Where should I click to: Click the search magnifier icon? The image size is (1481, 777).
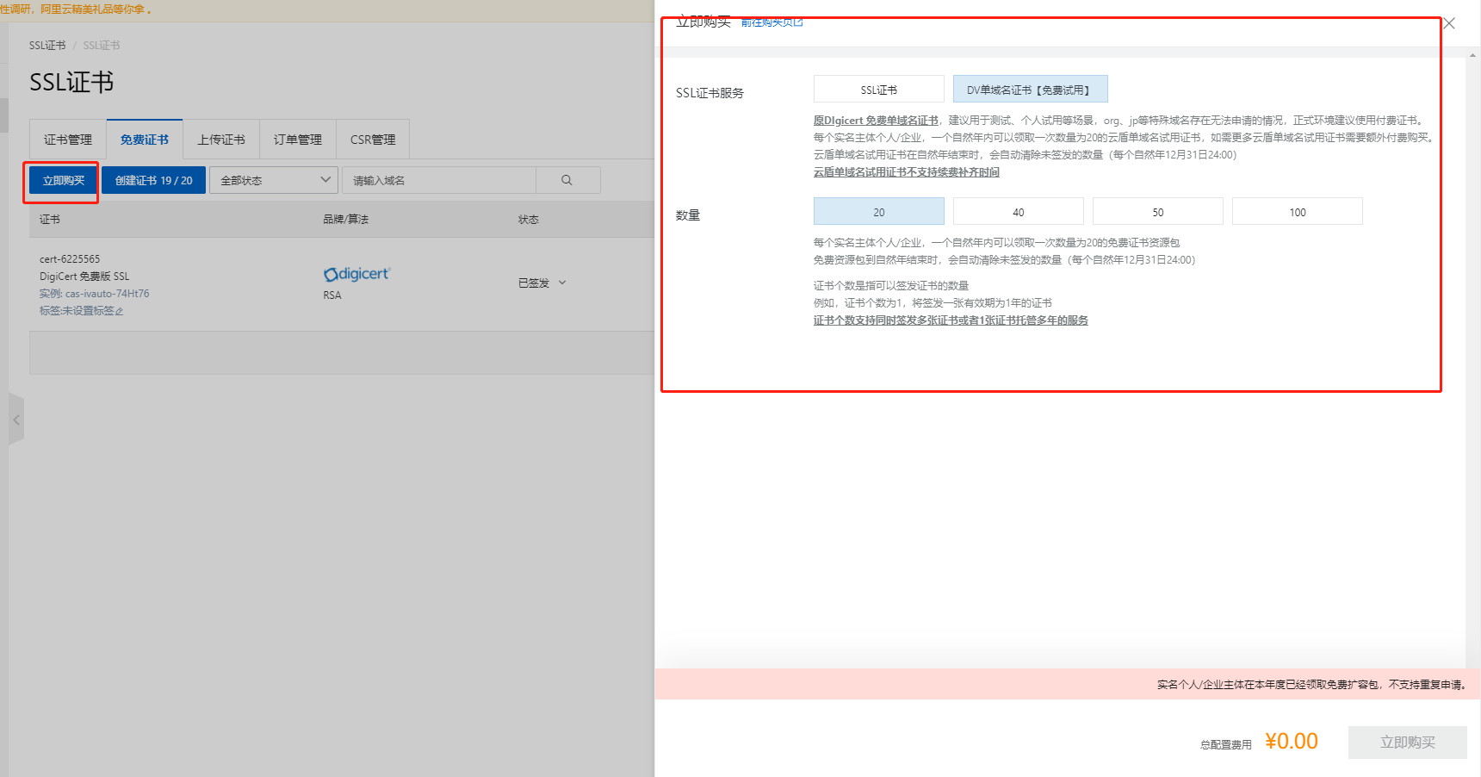point(567,180)
